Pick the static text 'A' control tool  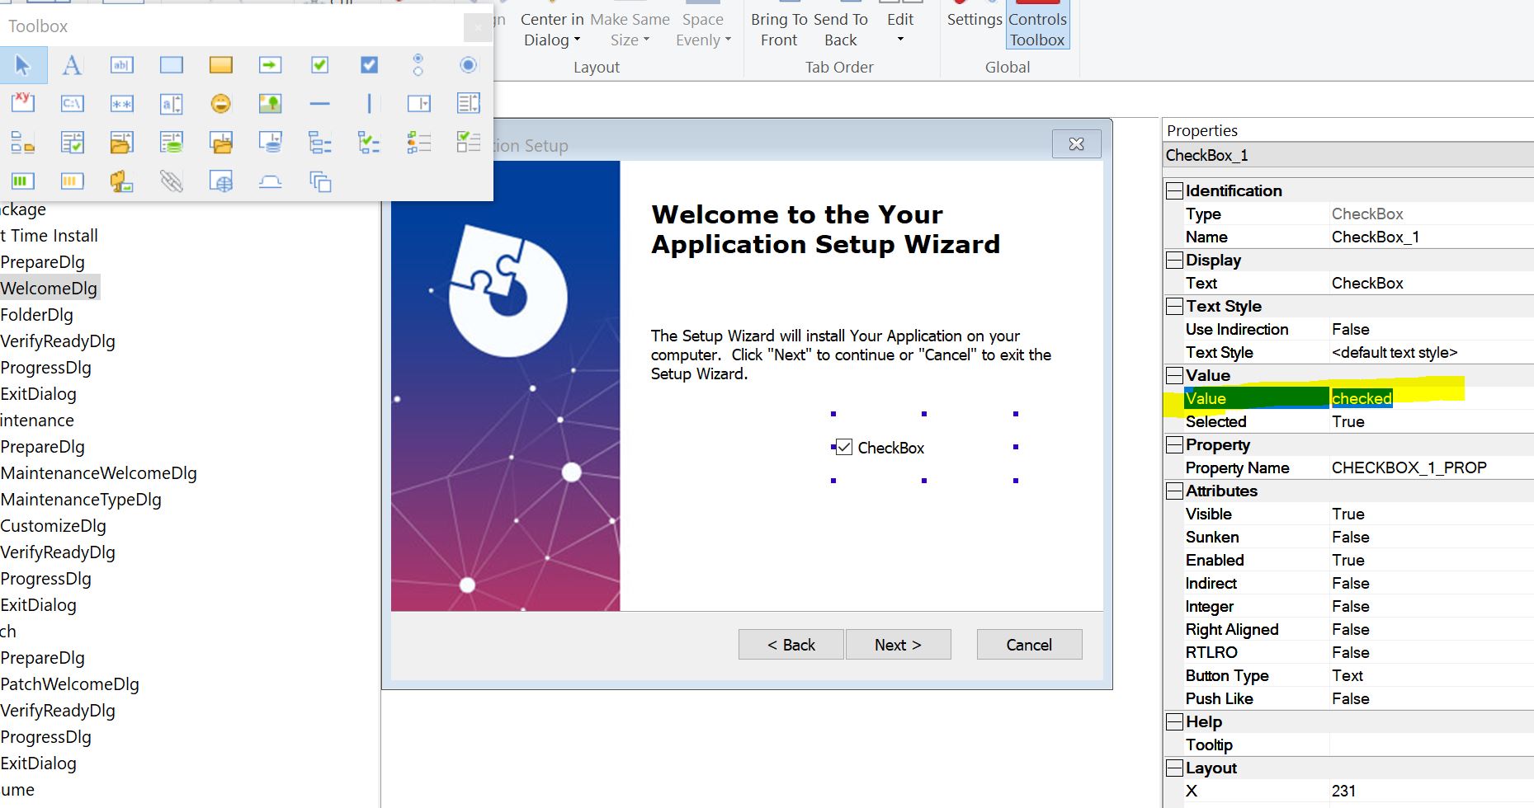click(x=73, y=65)
